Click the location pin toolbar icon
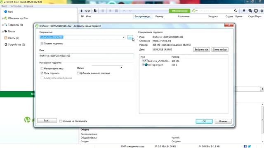This screenshot has width=264, height=148. 244,11
